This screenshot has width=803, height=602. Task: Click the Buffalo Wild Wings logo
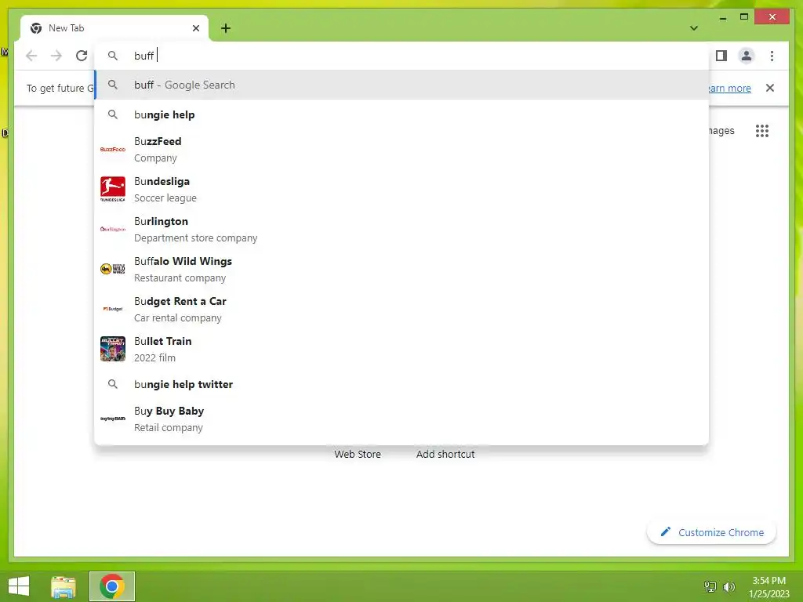pyautogui.click(x=113, y=270)
